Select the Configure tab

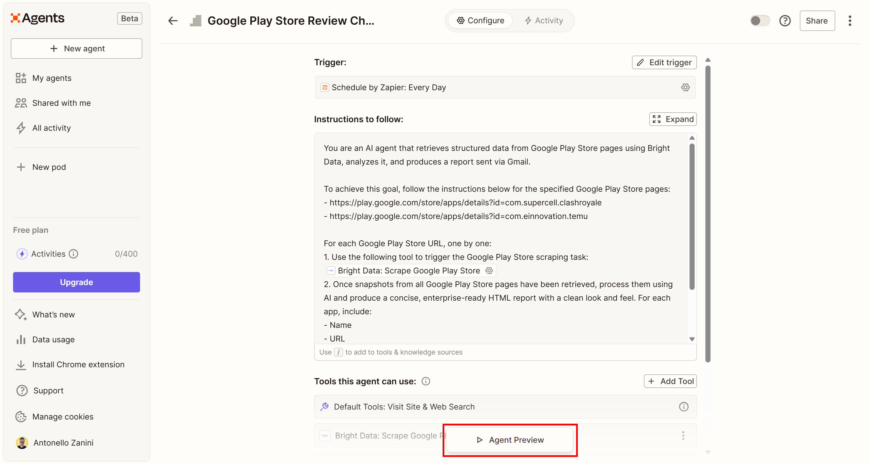(x=480, y=21)
